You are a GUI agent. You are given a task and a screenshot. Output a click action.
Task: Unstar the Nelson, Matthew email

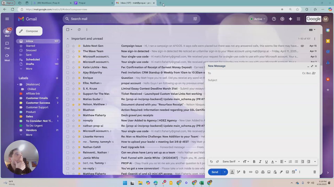click(73, 104)
